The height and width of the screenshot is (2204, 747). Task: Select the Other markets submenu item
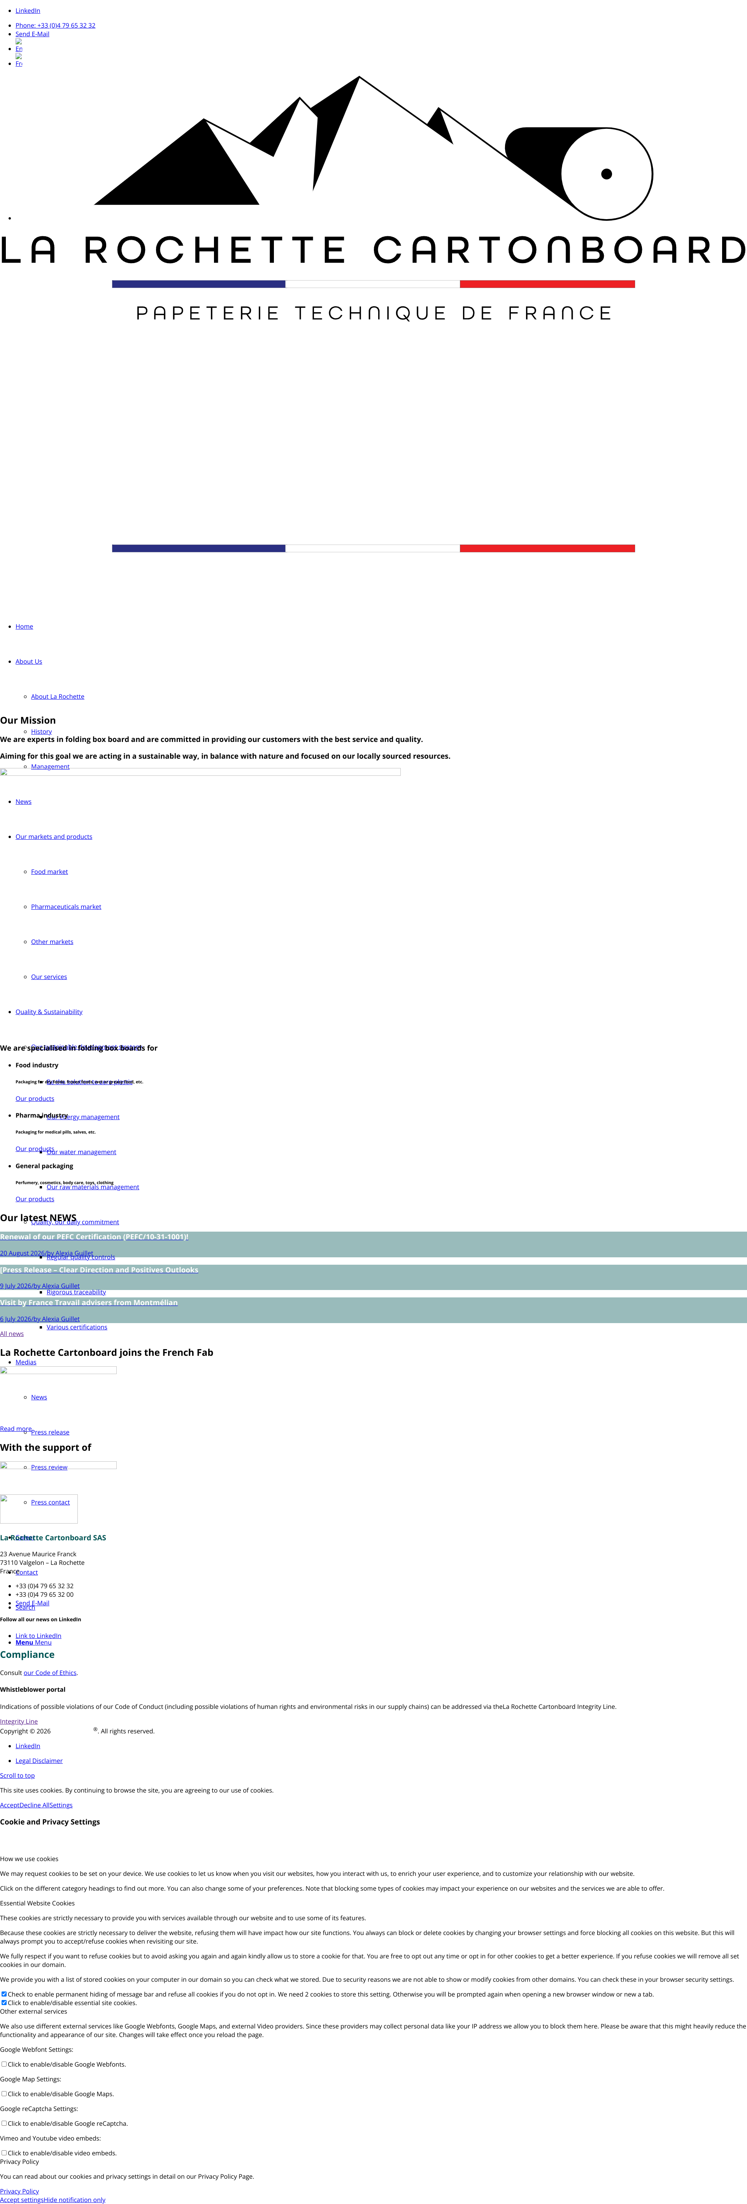[52, 942]
